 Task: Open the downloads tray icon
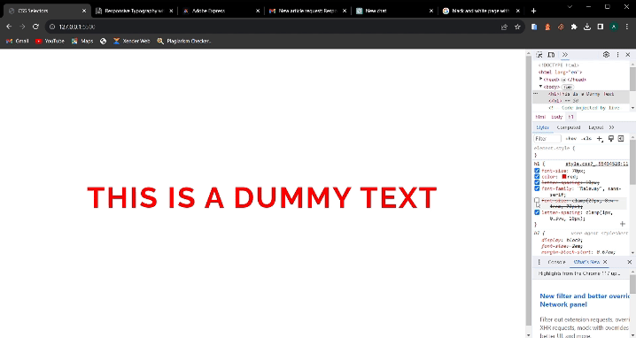587,27
